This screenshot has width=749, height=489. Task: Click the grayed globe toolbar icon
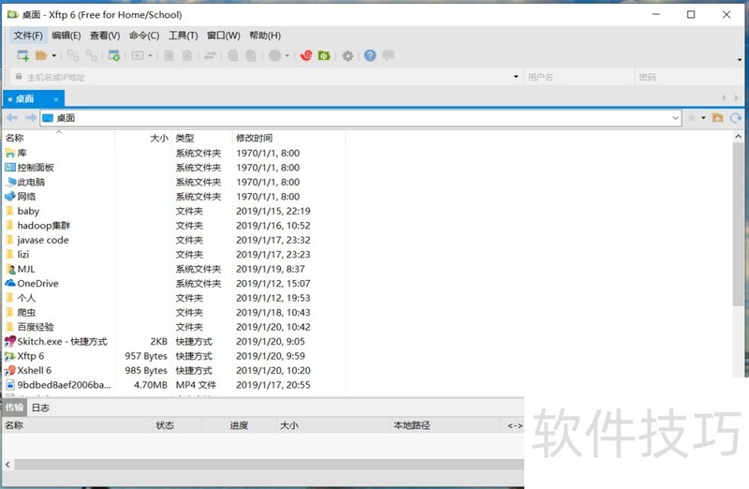pos(274,55)
